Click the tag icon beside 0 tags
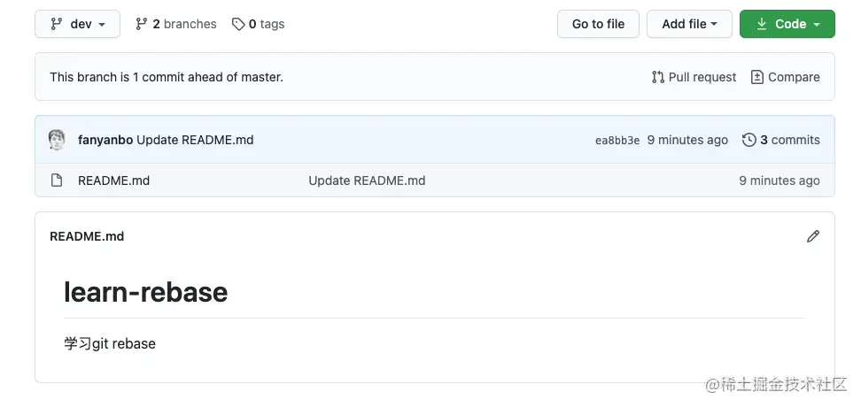Screen dimensions: 861x407 click(237, 24)
